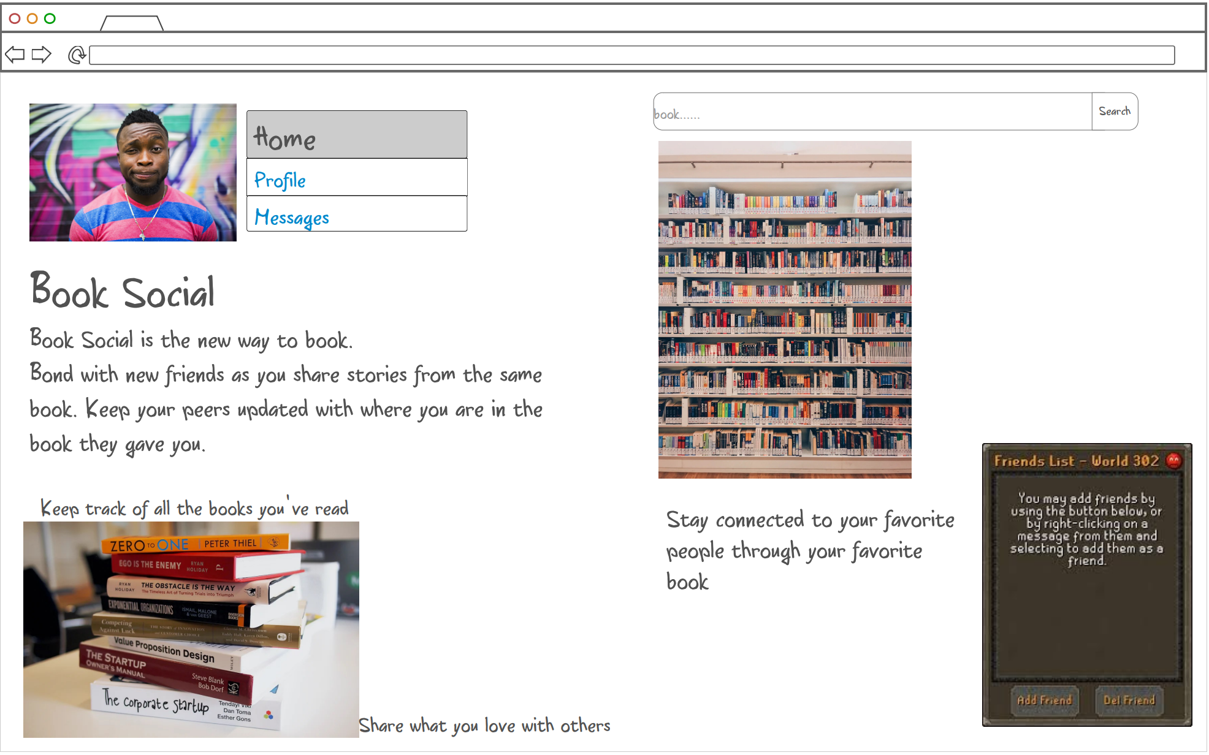Hit the Search button
Image resolution: width=1209 pixels, height=755 pixels.
pos(1115,112)
